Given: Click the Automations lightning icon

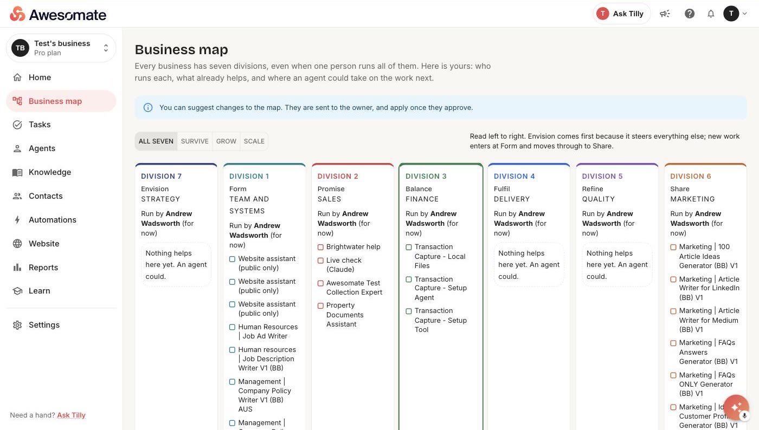Looking at the screenshot, I should coord(17,220).
